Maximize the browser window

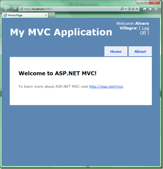[146, 2]
